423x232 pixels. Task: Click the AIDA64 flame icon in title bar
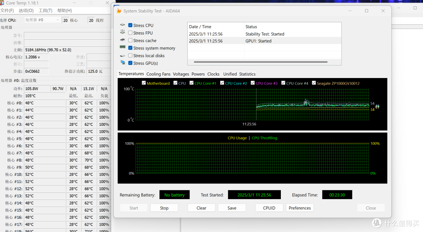click(x=119, y=11)
